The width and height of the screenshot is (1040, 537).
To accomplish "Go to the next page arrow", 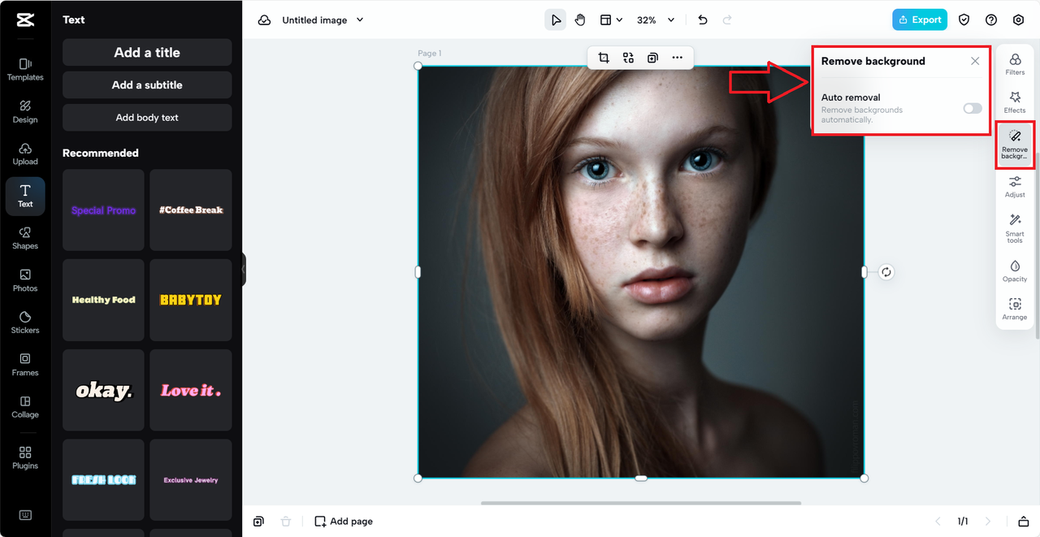I will 988,522.
